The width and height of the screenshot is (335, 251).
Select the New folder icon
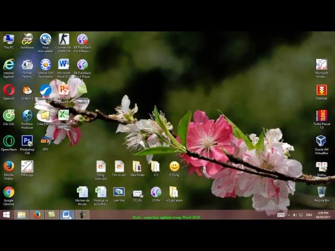coord(137,168)
